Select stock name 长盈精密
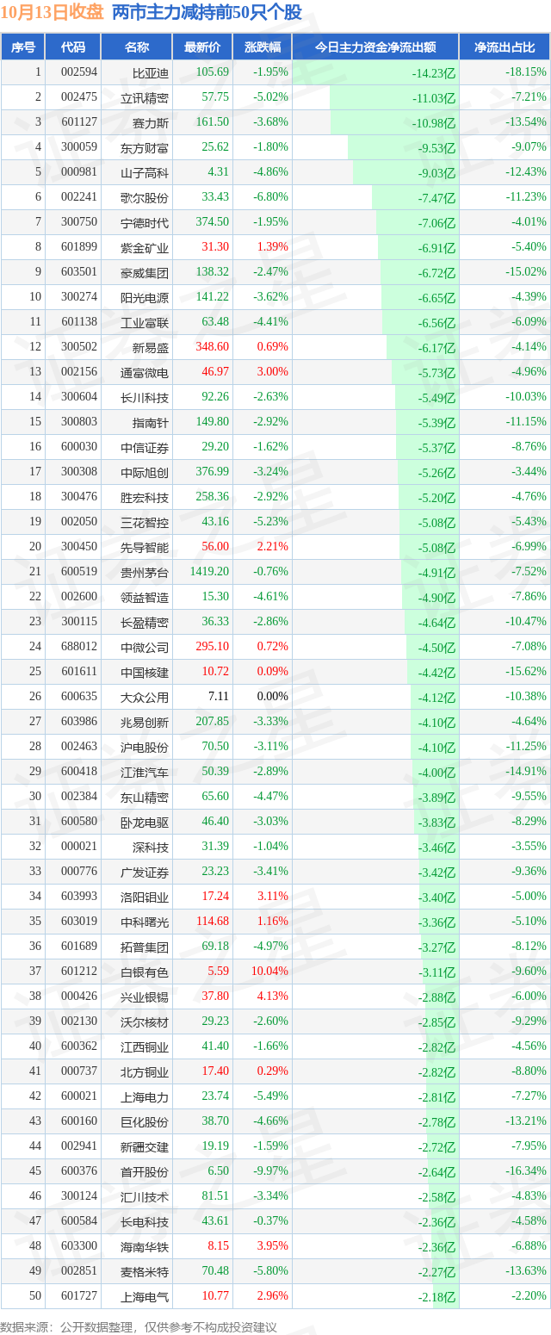This screenshot has width=551, height=1335. [145, 623]
